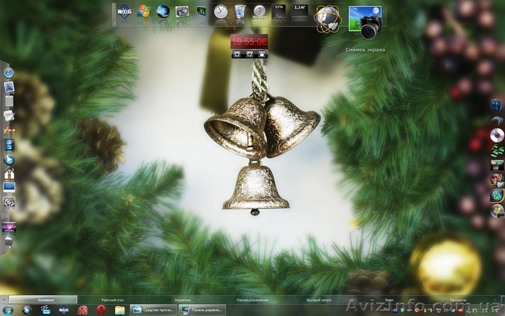Launch the Opera browser from the taskbar

[101, 310]
